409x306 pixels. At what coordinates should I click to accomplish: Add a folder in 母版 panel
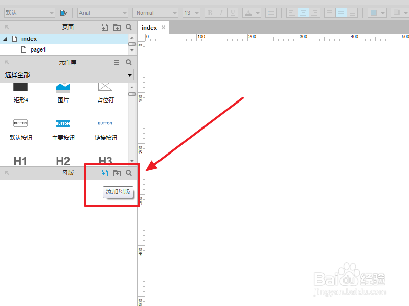(117, 173)
